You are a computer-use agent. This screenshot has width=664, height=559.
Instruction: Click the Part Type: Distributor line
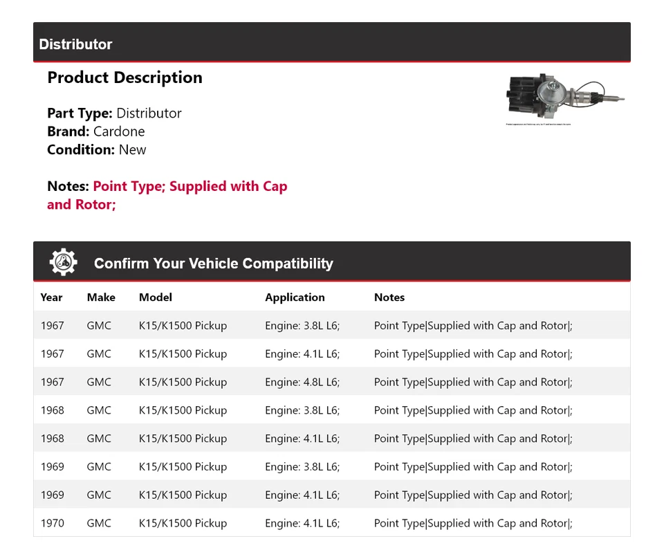(114, 113)
